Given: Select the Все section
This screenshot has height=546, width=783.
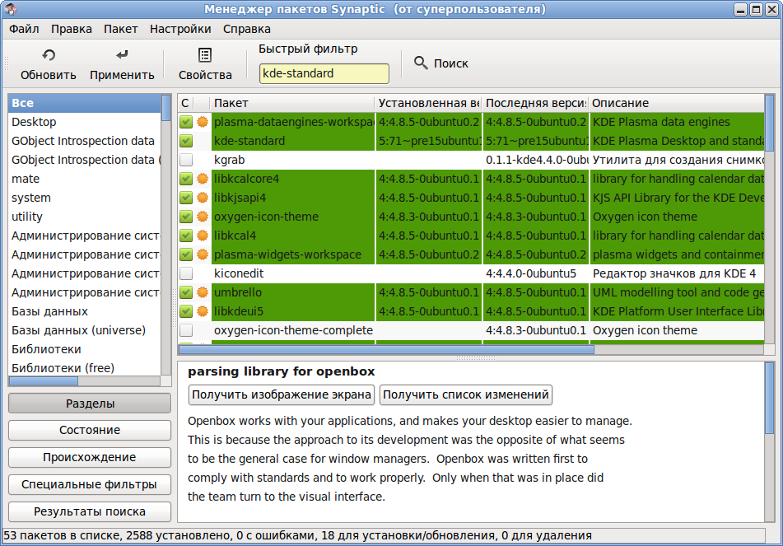Looking at the screenshot, I should click(84, 103).
